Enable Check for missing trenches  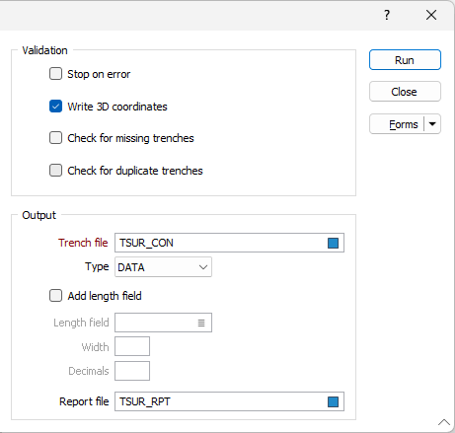pyautogui.click(x=55, y=138)
